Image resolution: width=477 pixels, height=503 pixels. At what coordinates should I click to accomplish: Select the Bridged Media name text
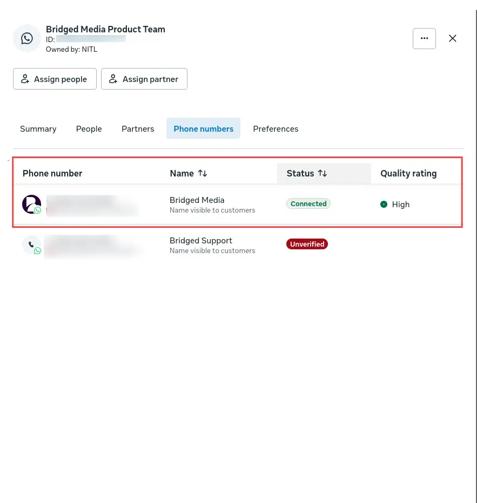click(x=197, y=200)
